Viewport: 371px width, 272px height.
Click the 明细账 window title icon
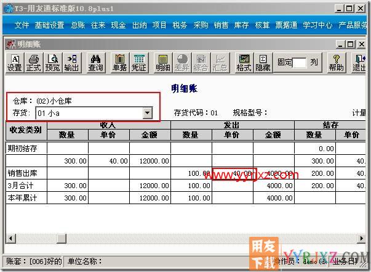pos(11,44)
